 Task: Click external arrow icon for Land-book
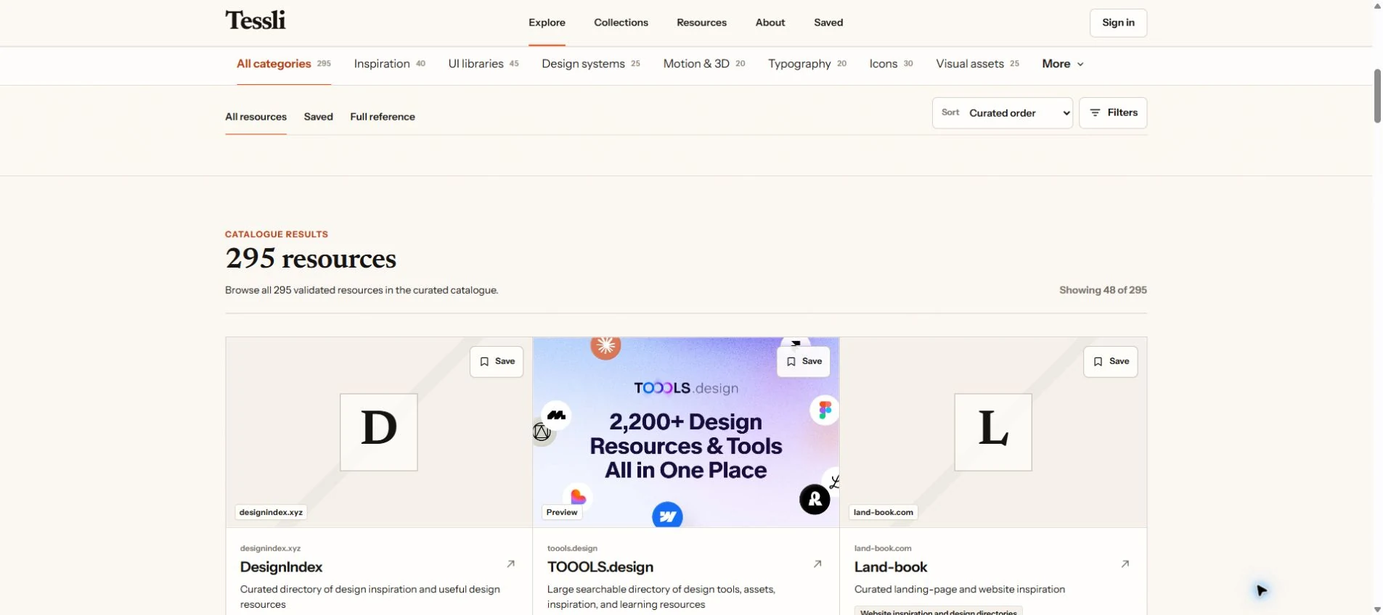(1125, 564)
